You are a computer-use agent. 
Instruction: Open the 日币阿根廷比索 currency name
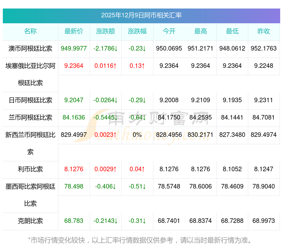click(x=30, y=100)
